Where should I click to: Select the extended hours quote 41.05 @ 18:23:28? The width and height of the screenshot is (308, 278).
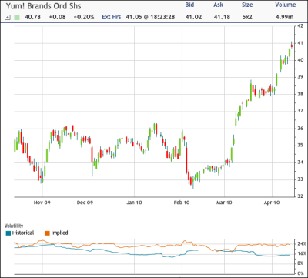coord(150,17)
